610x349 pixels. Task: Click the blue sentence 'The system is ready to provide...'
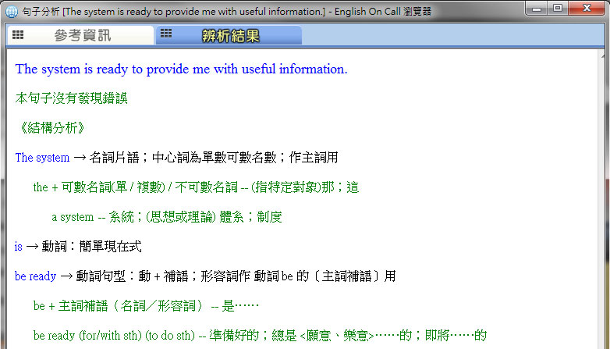pyautogui.click(x=181, y=69)
